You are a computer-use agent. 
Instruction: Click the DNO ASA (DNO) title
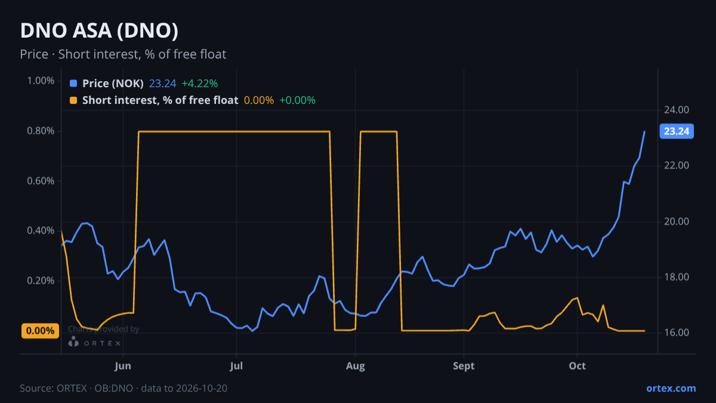[99, 31]
